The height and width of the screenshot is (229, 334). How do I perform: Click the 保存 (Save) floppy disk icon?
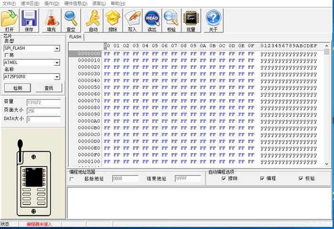(x=29, y=19)
